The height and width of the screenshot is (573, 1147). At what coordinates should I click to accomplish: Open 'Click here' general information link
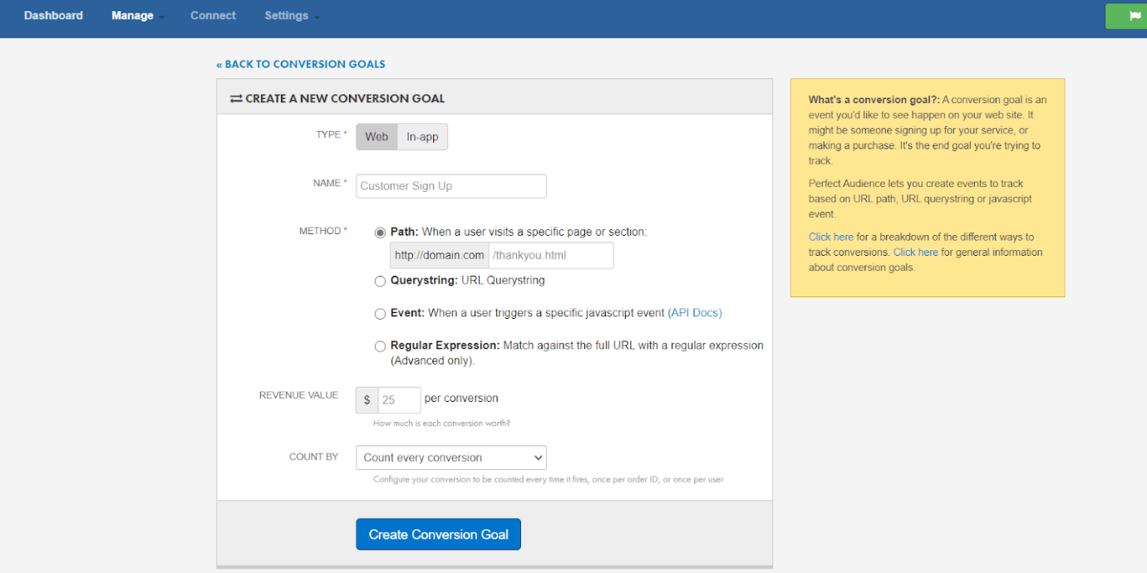(916, 252)
